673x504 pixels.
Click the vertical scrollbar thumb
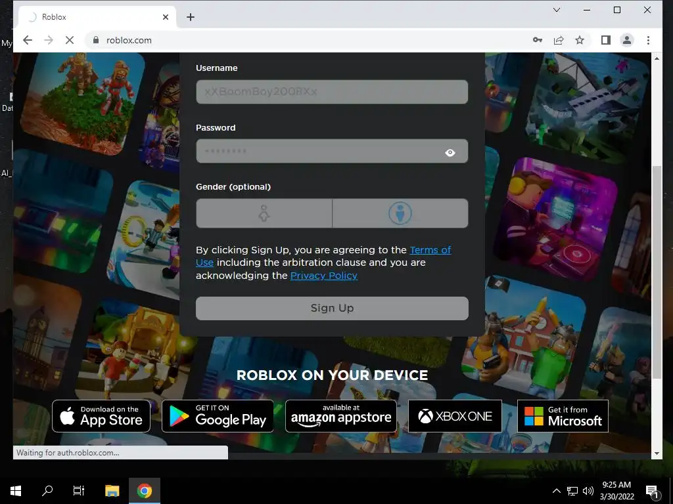657,272
